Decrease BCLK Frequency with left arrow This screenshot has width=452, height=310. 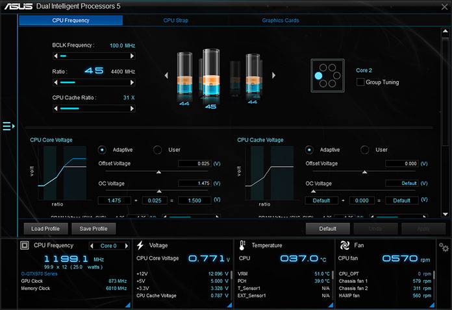coord(56,56)
